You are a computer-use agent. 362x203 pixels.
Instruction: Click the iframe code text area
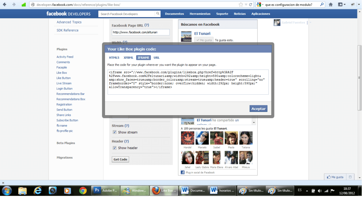pyautogui.click(x=188, y=82)
